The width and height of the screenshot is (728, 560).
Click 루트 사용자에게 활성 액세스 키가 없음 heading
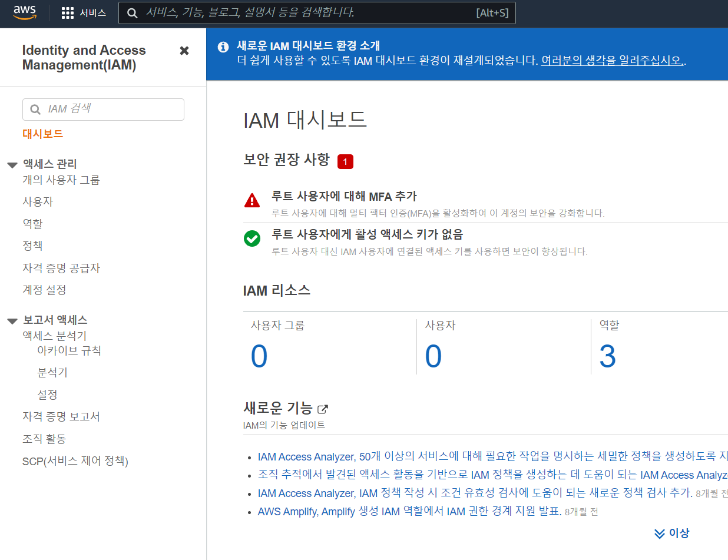(x=367, y=234)
